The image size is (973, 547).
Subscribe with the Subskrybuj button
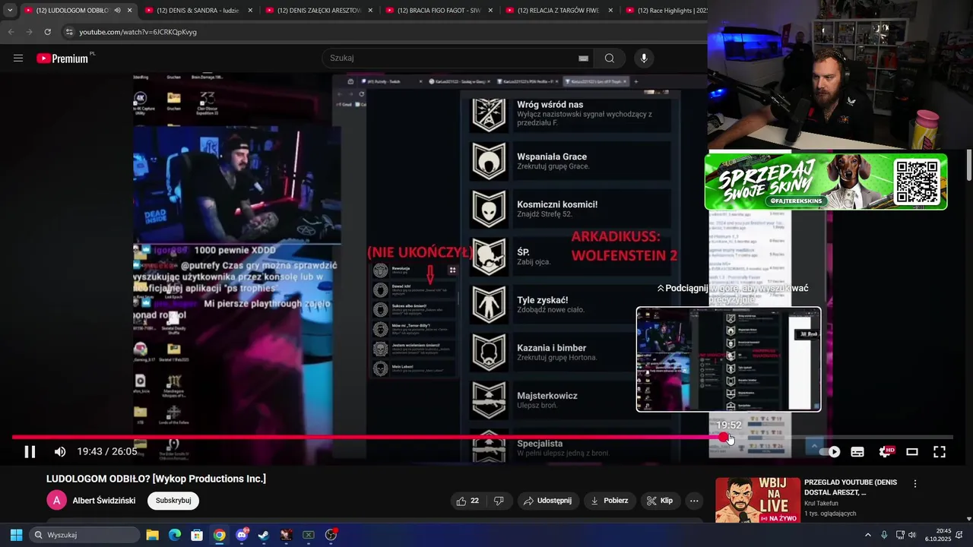173,501
